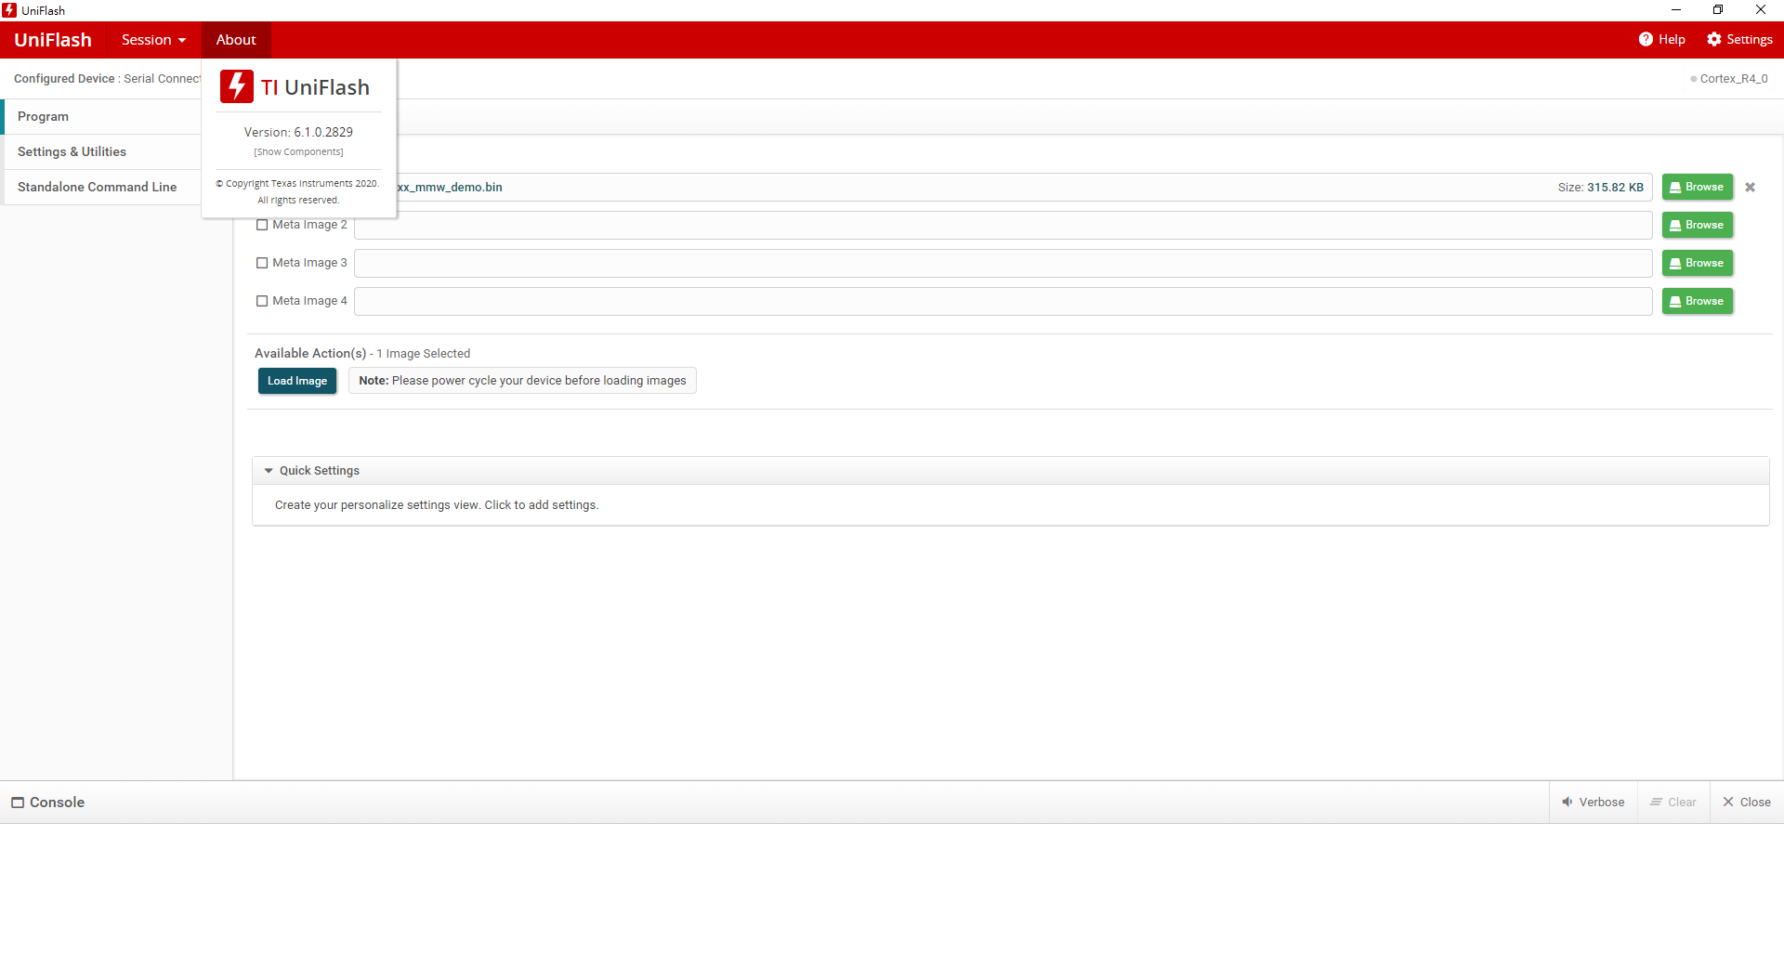The width and height of the screenshot is (1784, 966).
Task: Open Standalone Command Line tab
Action: click(102, 187)
